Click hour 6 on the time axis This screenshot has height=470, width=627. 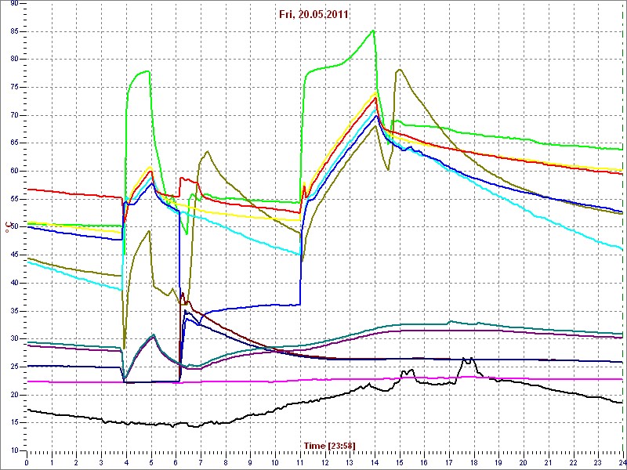176,461
